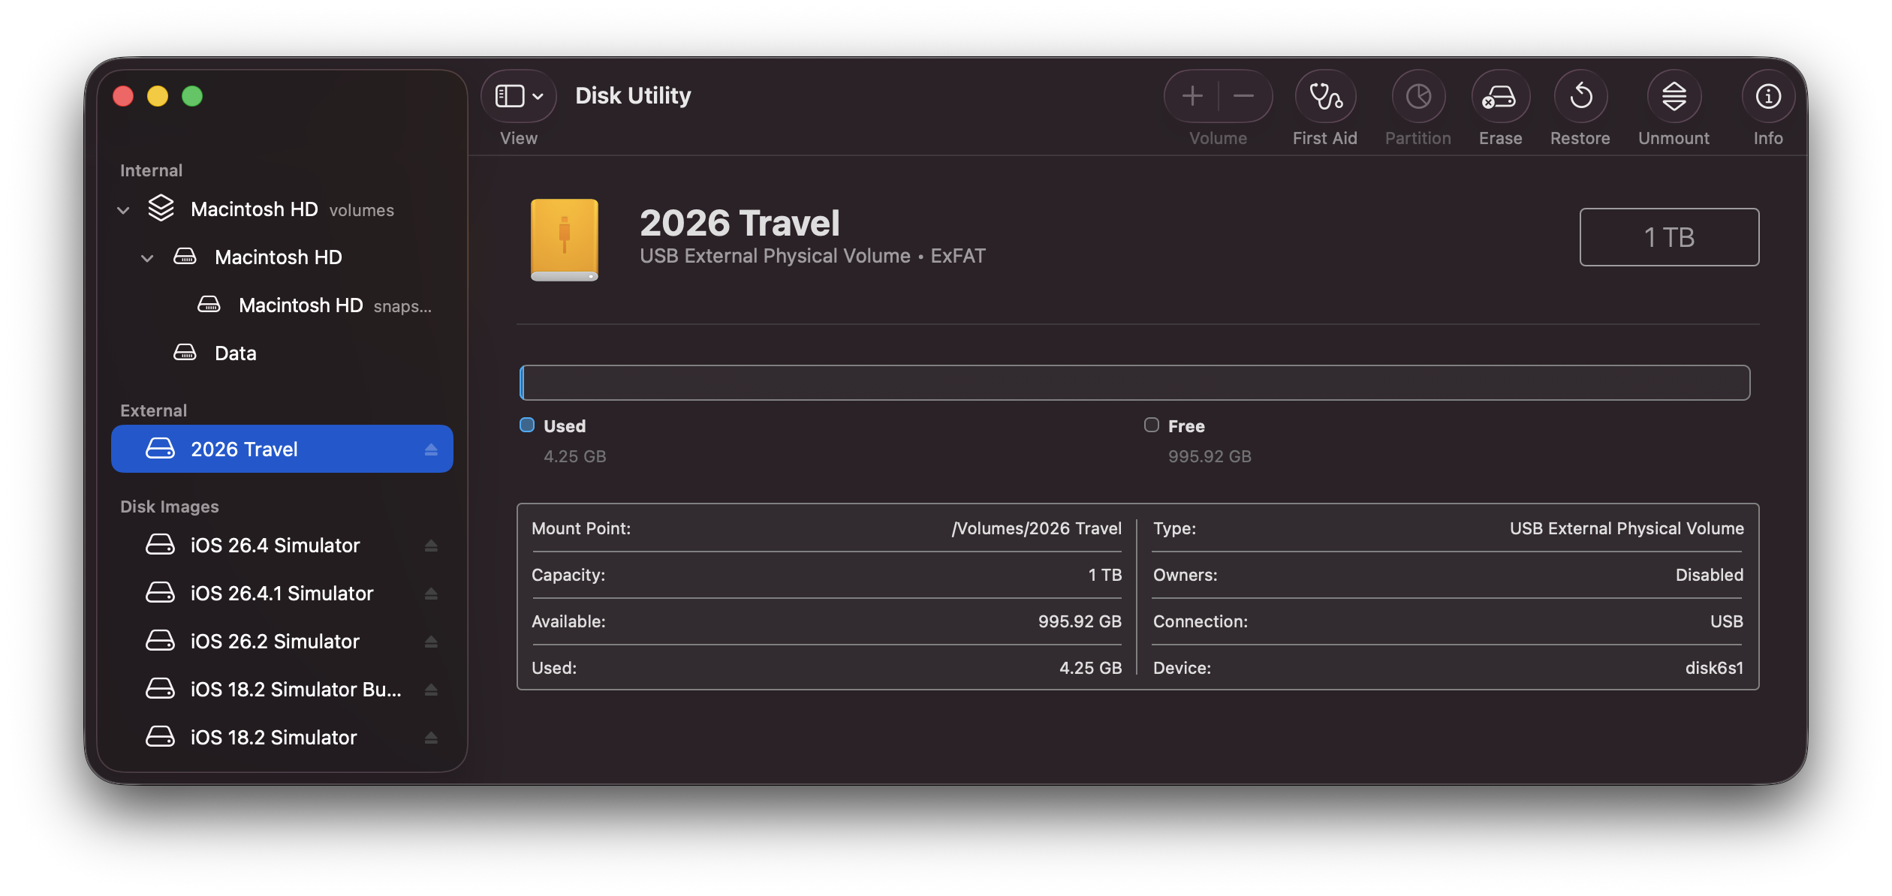Eject iOS 26.2 Simulator image
Screen dimensions: 1892x896
tap(431, 642)
